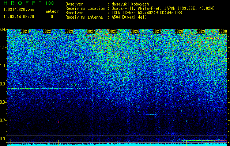The image size is (230, 146).
Task: Click the 0822 time marker
Action: (47, 31)
